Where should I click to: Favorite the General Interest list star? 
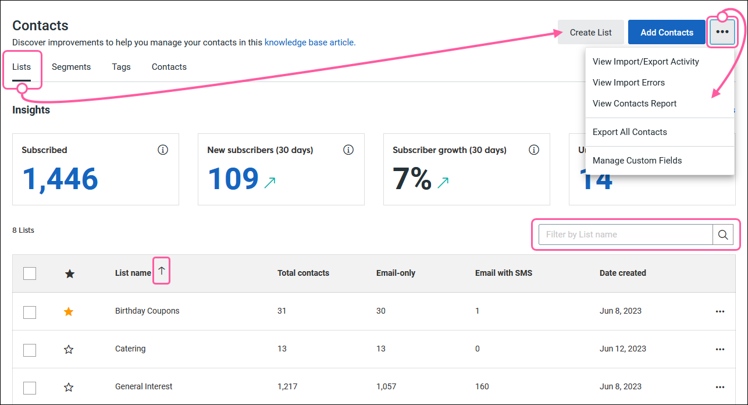(x=69, y=388)
